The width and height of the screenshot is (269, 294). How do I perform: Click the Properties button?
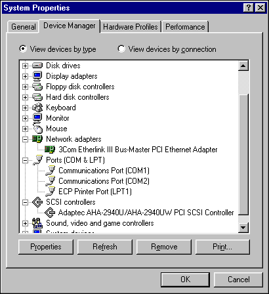point(46,247)
